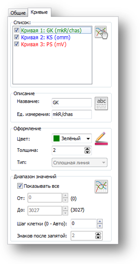Switch to the Общие tab
Image resolution: width=140 pixels, height=264 pixels.
coord(18,13)
